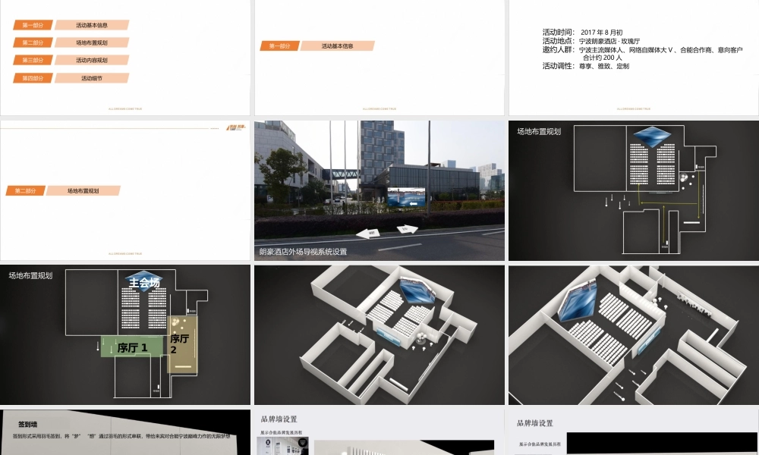This screenshot has width=759, height=455.
Task: Click the 序厅 2 yellow area label
Action: pos(179,344)
